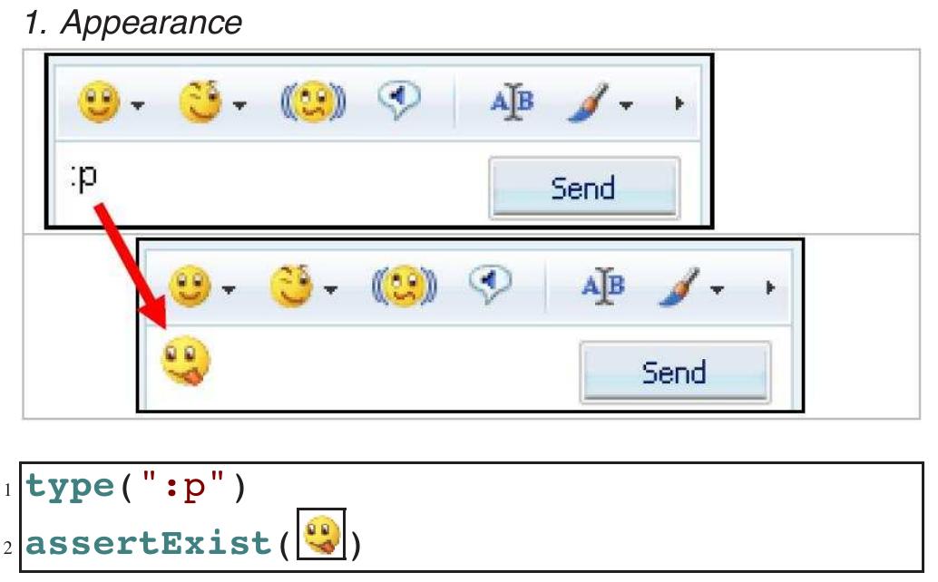Toggle font formatting in the lower toolbar
938x582 pixels.
pyautogui.click(x=603, y=283)
